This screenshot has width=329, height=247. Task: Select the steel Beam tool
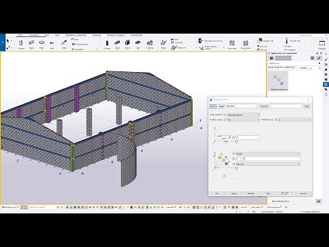coord(32,45)
